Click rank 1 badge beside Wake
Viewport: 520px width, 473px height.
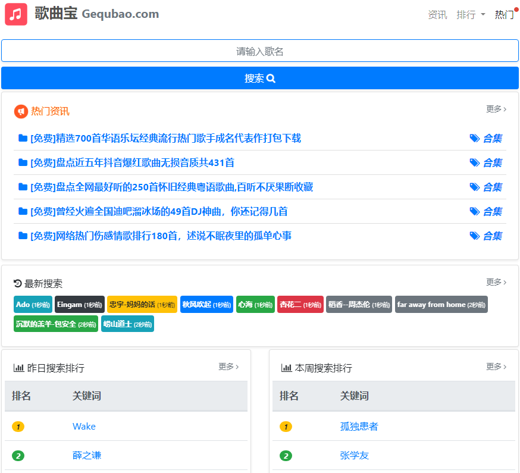pos(18,427)
